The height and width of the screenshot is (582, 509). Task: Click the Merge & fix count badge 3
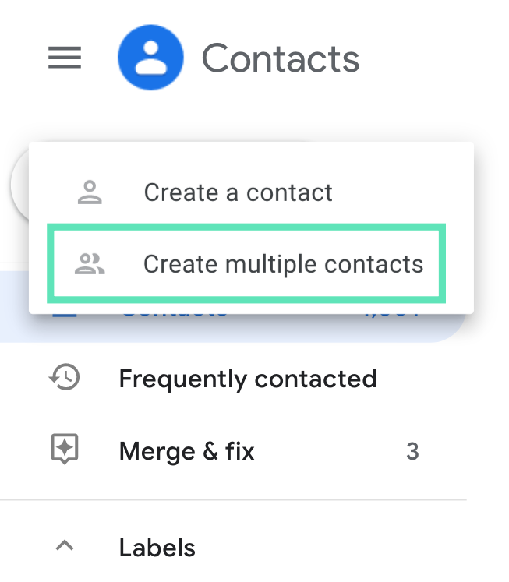(x=412, y=451)
